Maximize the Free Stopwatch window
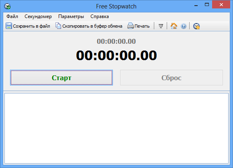This screenshot has height=168, width=233. coord(207,4)
